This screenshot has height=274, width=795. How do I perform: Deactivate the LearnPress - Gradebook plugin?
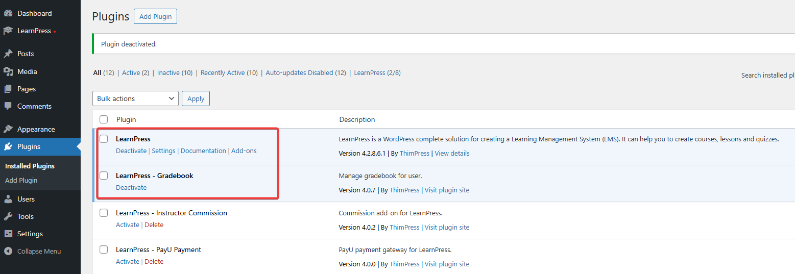(131, 188)
